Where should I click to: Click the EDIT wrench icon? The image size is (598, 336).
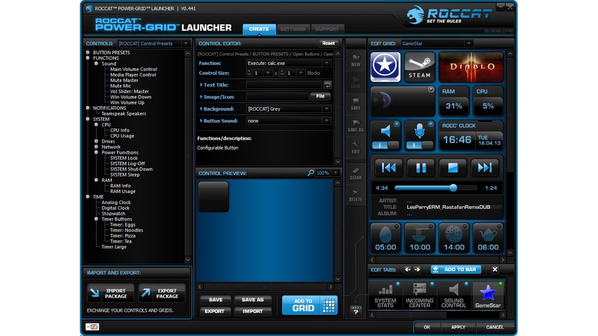point(356,147)
